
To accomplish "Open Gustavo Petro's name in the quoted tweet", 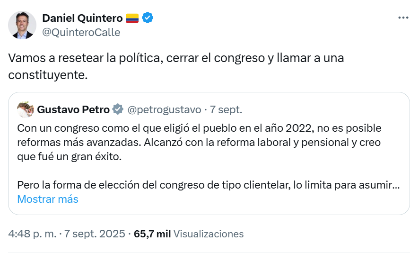I will [73, 109].
